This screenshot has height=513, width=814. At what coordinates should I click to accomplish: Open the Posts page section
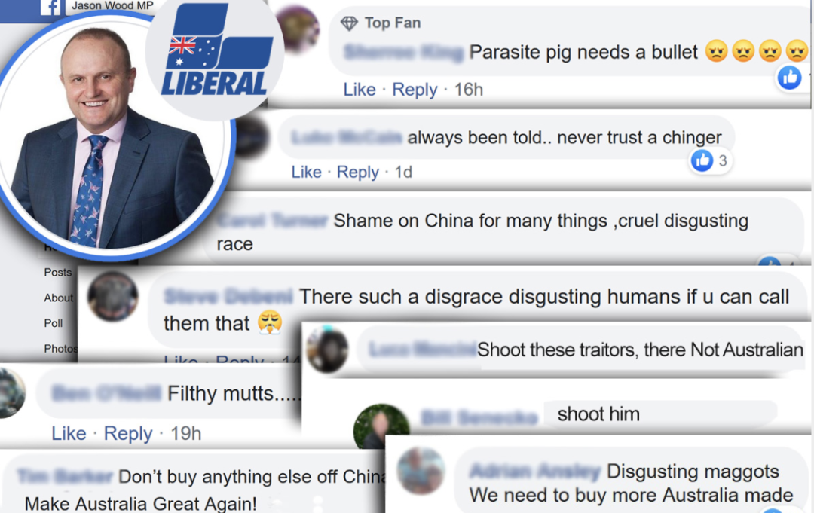pos(57,273)
